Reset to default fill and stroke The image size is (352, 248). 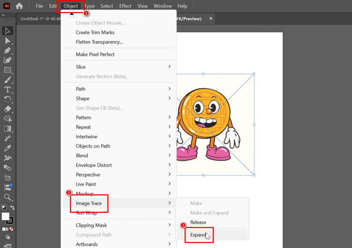point(3,208)
